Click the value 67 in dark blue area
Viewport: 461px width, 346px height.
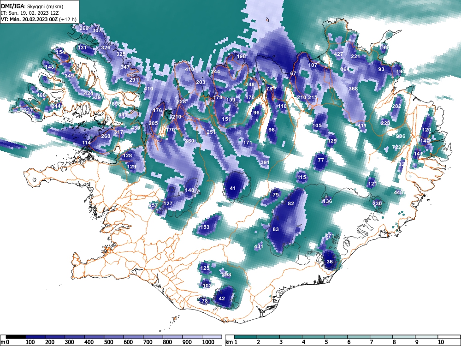293,73
